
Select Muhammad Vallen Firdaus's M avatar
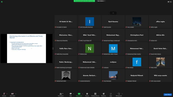point(113,48)
